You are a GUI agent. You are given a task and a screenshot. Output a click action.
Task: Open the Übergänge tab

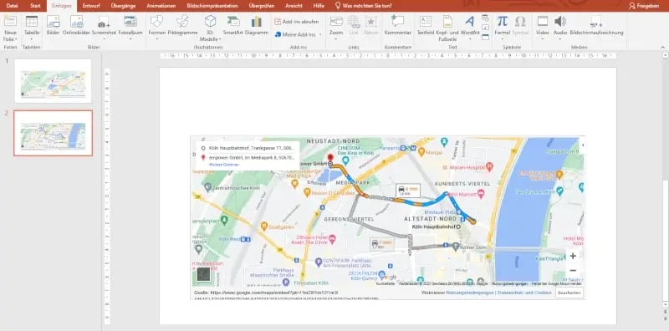(x=122, y=6)
